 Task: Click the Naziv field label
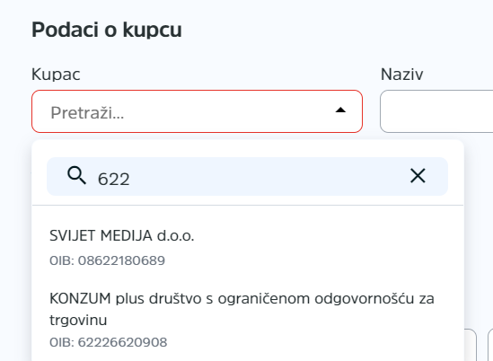coord(401,75)
